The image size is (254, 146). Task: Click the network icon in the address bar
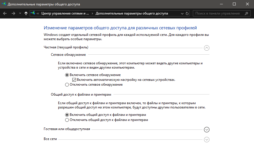click(x=33, y=13)
